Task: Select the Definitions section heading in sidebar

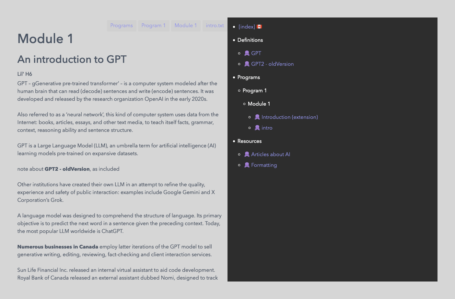Action: pyautogui.click(x=250, y=40)
